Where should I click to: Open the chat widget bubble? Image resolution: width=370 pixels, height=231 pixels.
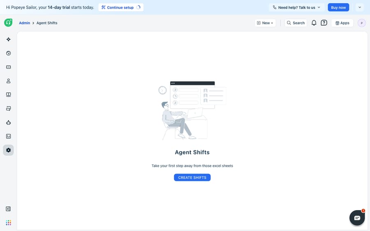[x=357, y=218]
